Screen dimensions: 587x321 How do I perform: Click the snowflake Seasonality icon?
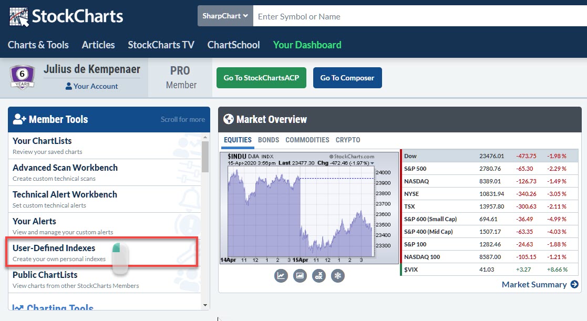coord(338,275)
